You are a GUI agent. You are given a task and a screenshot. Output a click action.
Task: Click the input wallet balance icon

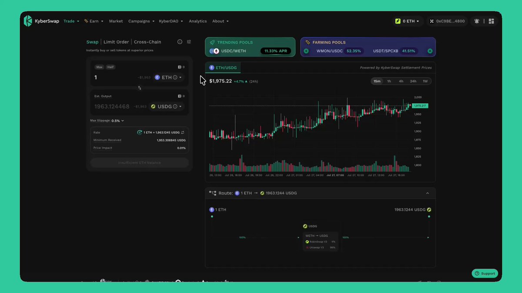[180, 67]
